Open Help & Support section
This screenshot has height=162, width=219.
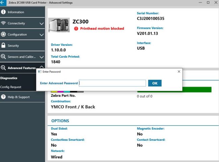click(x=22, y=97)
